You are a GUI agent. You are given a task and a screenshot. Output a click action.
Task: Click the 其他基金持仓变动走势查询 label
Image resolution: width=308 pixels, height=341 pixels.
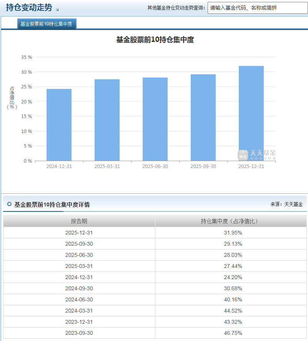176,8
